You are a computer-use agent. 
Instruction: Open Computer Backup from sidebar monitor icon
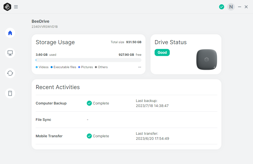[10, 53]
